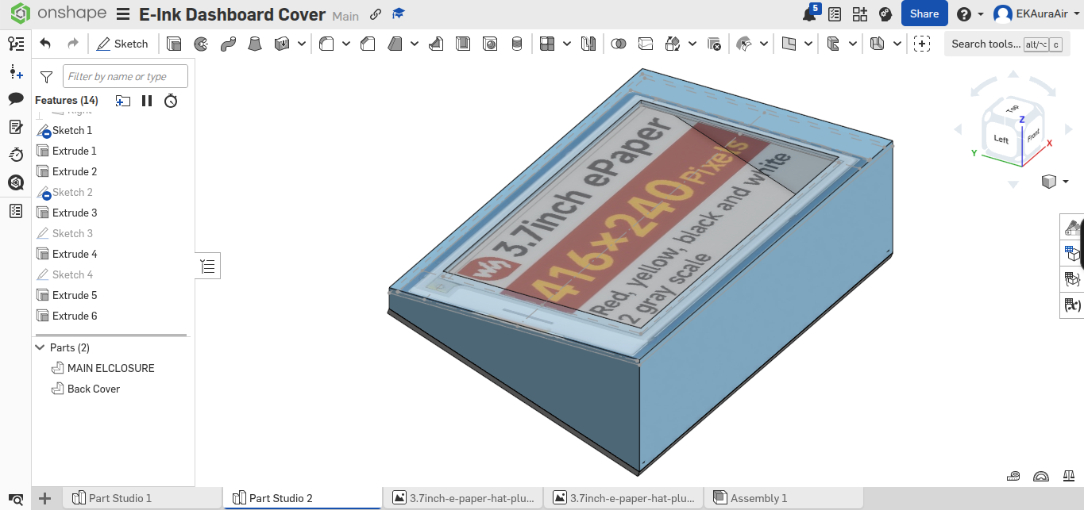Suppress features with the pause icon
1084x510 pixels.
tap(147, 101)
